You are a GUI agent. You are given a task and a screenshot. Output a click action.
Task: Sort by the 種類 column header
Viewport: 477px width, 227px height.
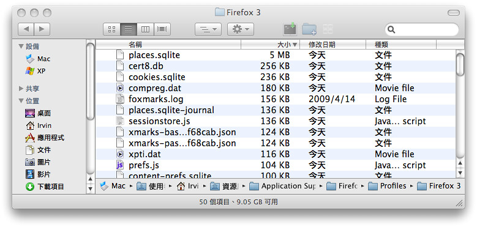(401, 45)
